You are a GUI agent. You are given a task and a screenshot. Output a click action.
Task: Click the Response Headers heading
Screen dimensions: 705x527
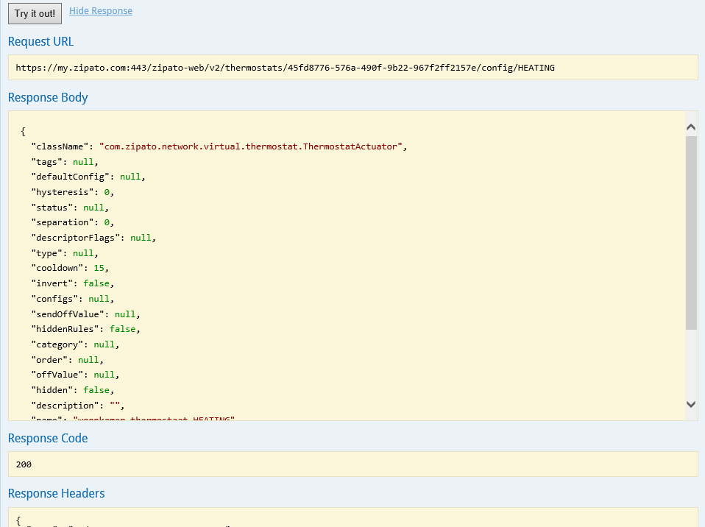pyautogui.click(x=57, y=493)
